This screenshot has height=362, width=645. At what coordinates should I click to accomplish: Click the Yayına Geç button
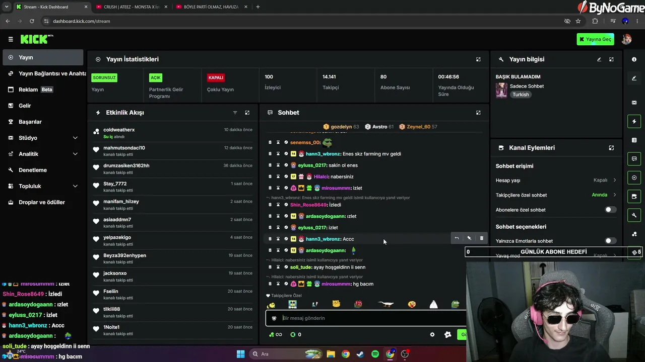pos(595,39)
